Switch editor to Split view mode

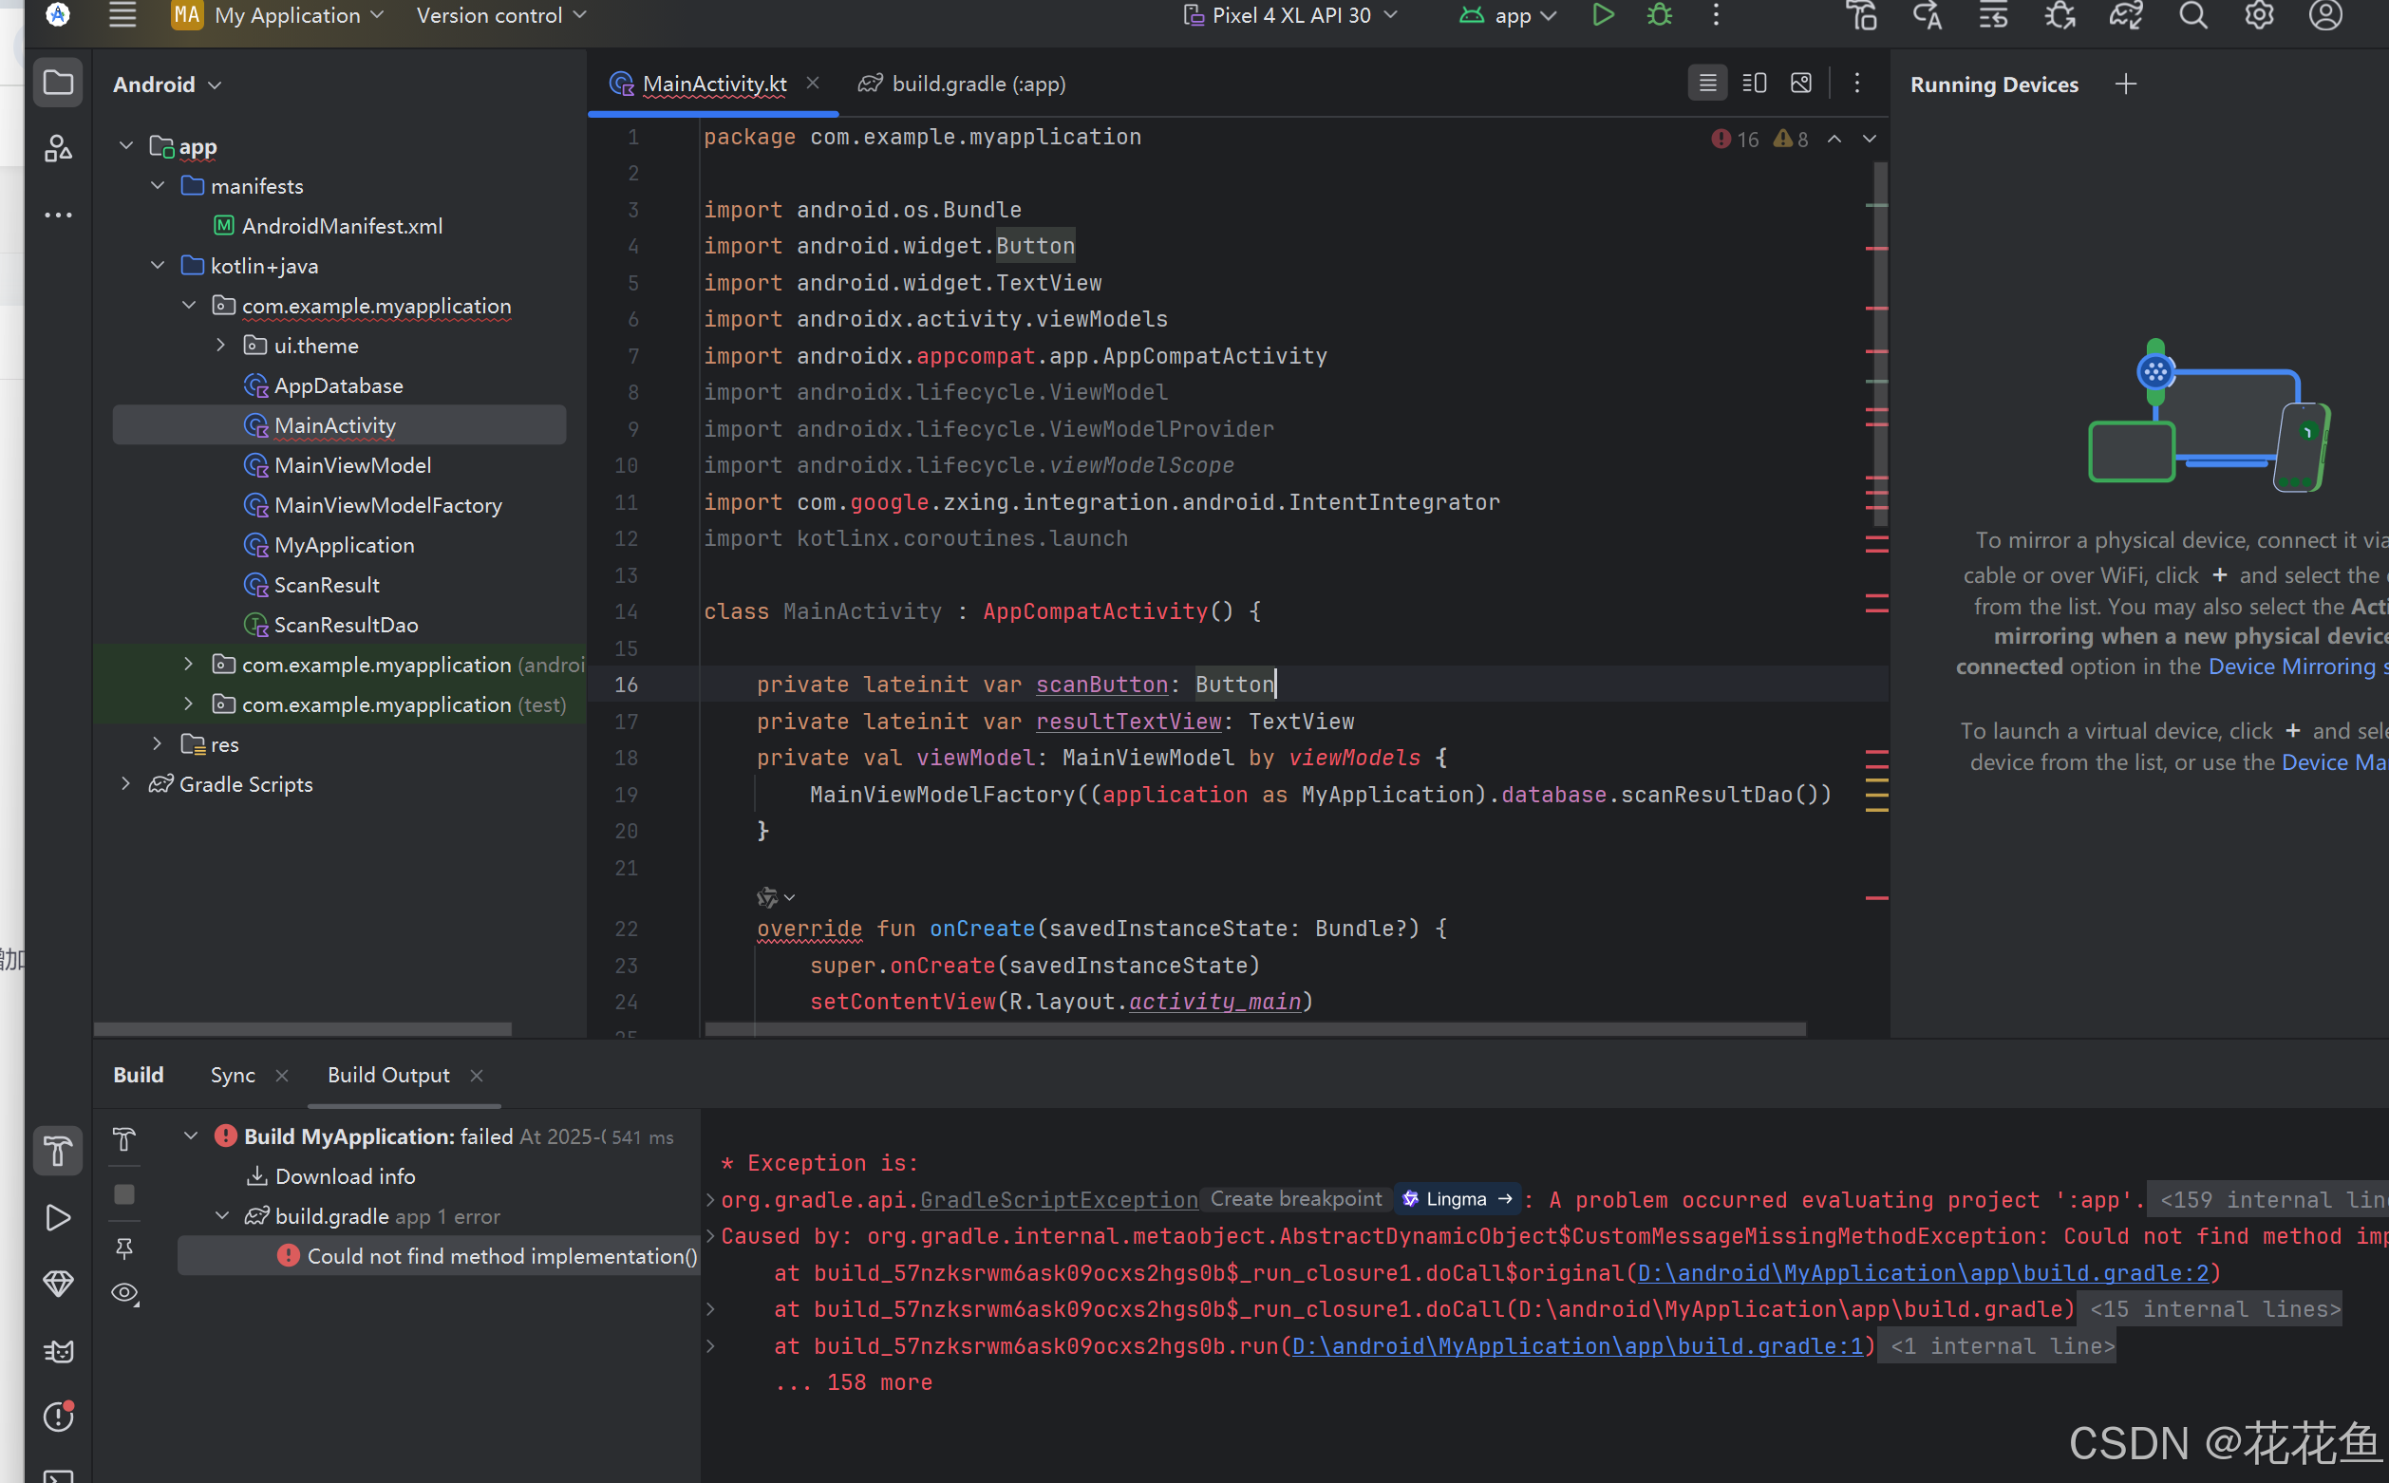(1754, 84)
